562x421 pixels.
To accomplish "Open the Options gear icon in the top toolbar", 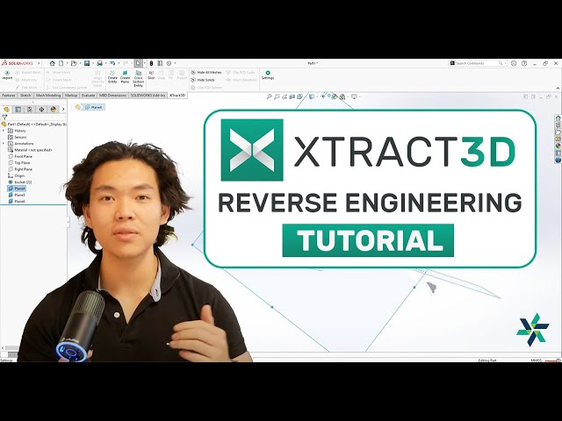I will (169, 63).
